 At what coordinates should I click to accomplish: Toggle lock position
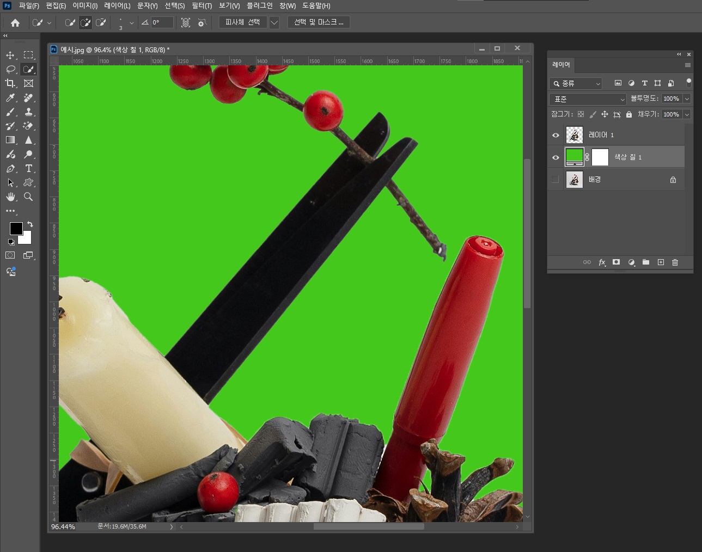click(x=605, y=114)
